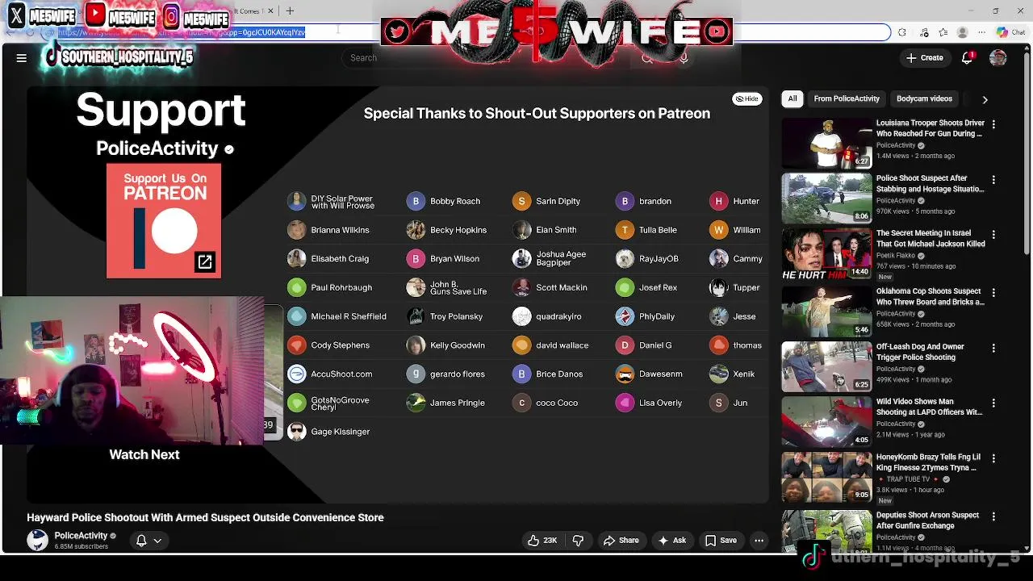Open Oklahoma Cop Shoots Suspect video title

931,297
